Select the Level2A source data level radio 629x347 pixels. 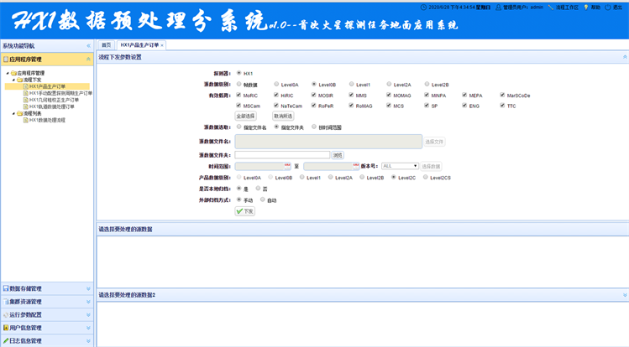pyautogui.click(x=389, y=85)
